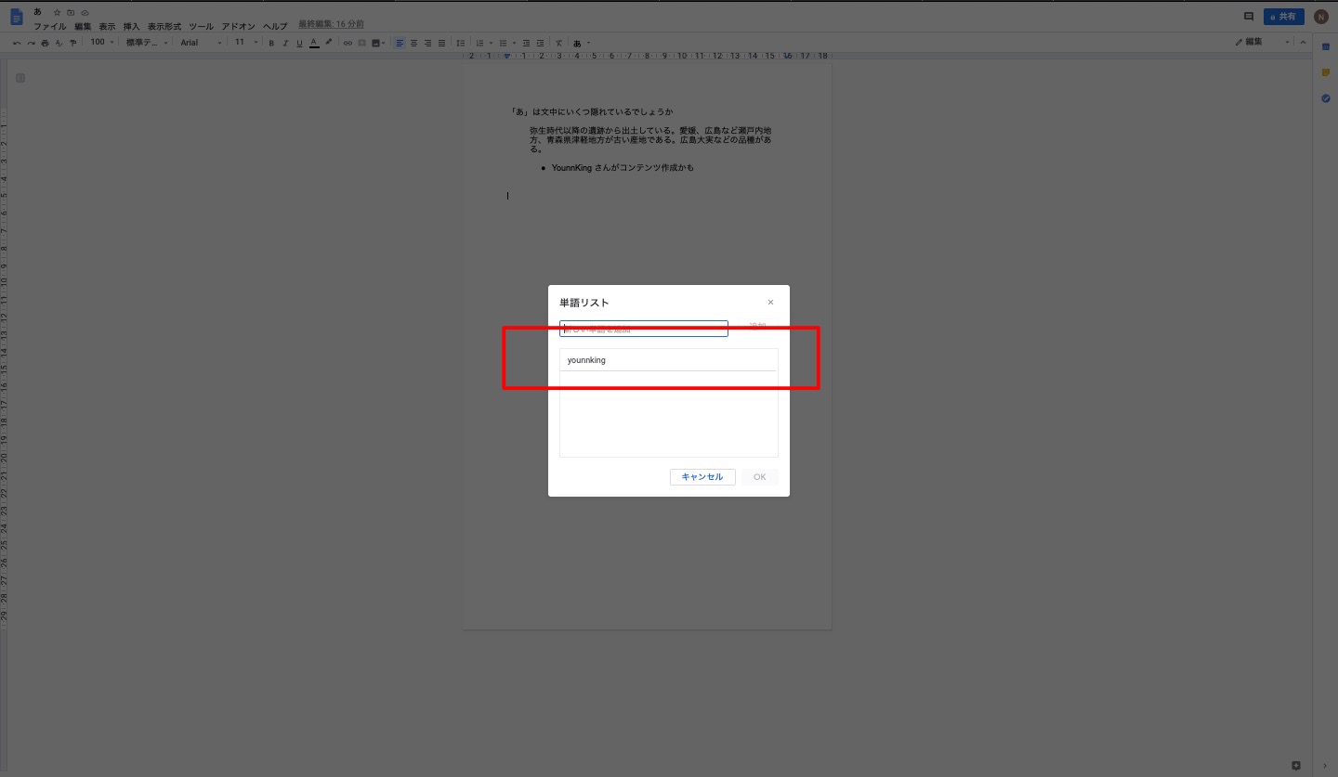Viewport: 1338px width, 777px height.
Task: Click the new word input field
Action: [644, 329]
